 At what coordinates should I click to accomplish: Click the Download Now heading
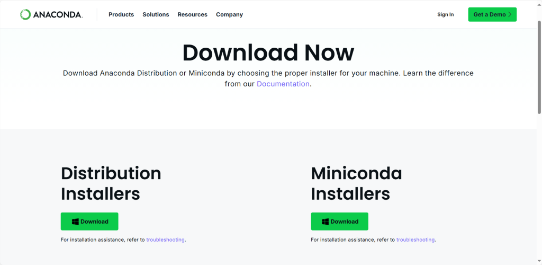[268, 52]
